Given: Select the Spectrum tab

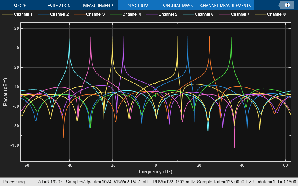Looking at the screenshot, I should tap(138, 6).
